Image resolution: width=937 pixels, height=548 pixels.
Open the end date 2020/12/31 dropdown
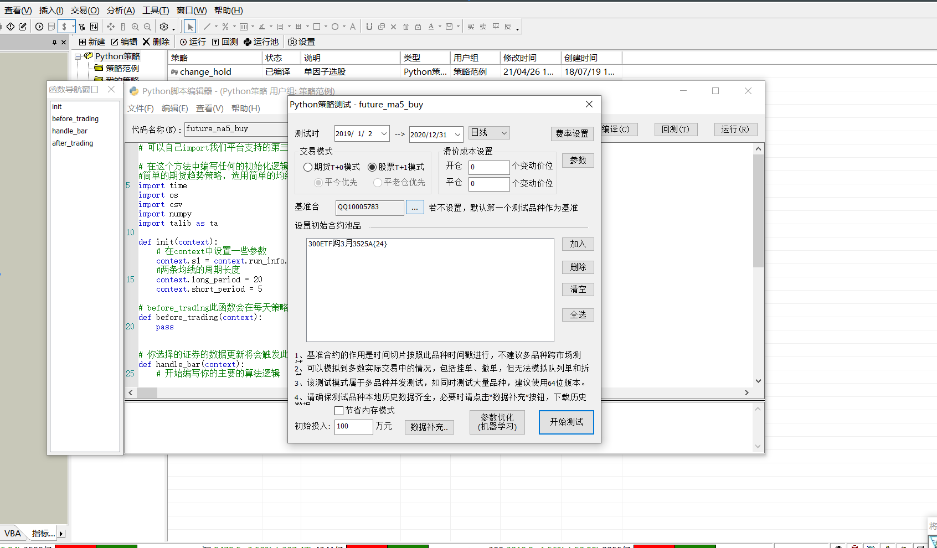[457, 135]
